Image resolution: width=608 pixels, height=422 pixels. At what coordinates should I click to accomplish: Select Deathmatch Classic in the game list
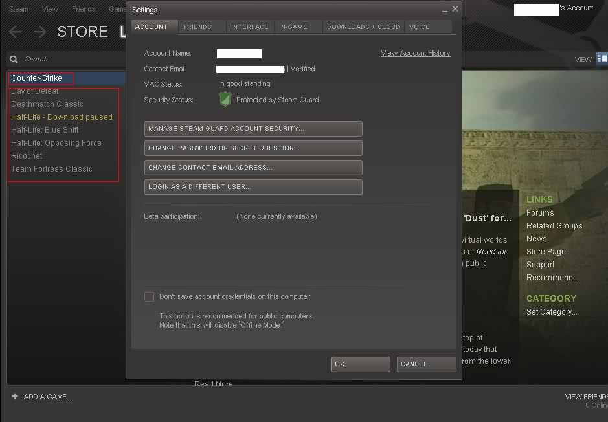tap(47, 104)
